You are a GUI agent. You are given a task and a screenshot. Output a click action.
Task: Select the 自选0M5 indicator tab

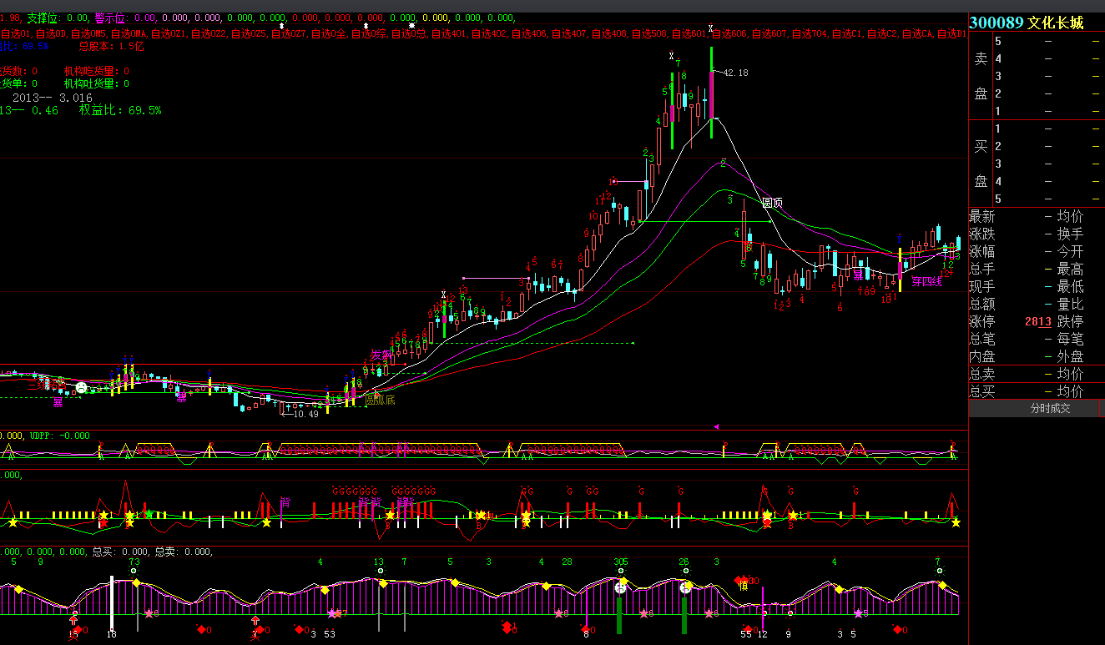pos(88,34)
